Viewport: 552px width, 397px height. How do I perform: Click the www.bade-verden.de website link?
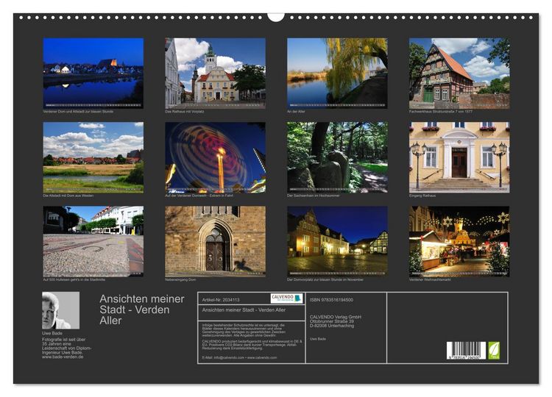click(63, 357)
